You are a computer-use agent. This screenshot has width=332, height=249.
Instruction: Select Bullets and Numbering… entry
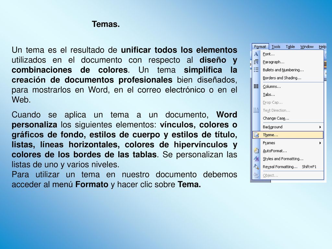(288, 70)
